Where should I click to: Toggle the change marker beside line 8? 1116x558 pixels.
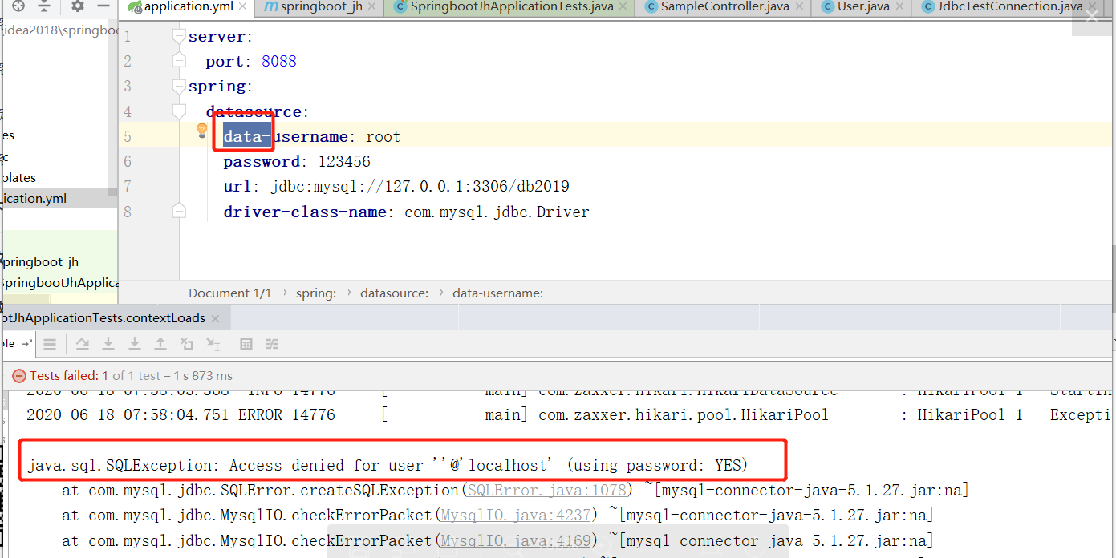pos(179,211)
